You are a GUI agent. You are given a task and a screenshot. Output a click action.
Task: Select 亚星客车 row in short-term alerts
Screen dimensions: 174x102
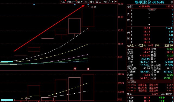coord(150,85)
